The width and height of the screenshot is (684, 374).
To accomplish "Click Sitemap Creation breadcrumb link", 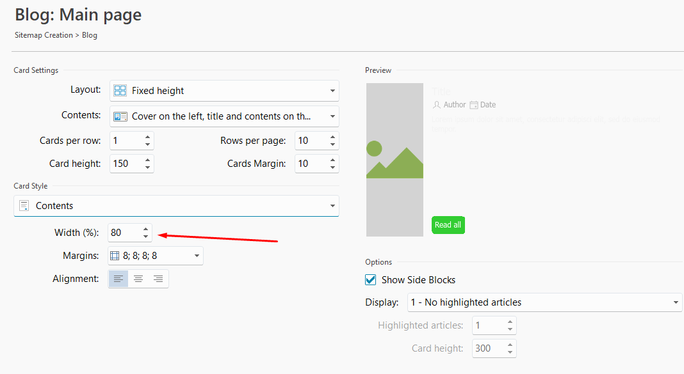I will [x=44, y=35].
